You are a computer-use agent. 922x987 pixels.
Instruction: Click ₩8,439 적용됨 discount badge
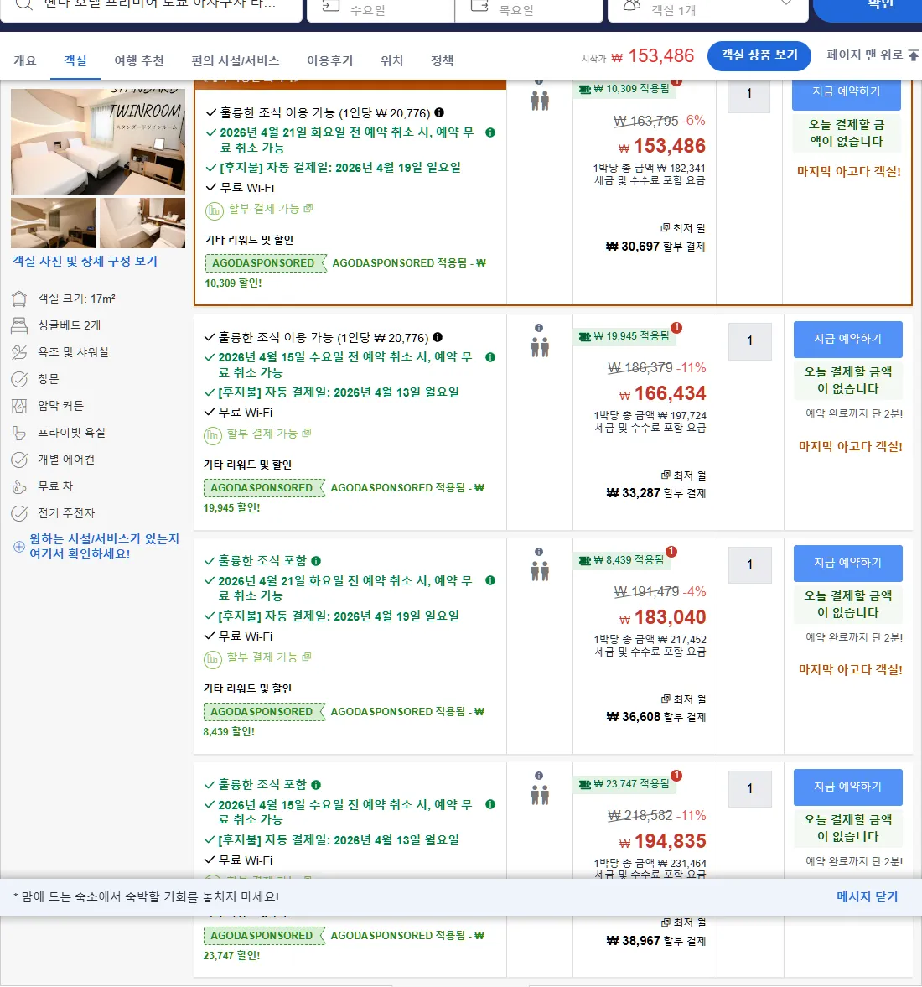coord(622,560)
